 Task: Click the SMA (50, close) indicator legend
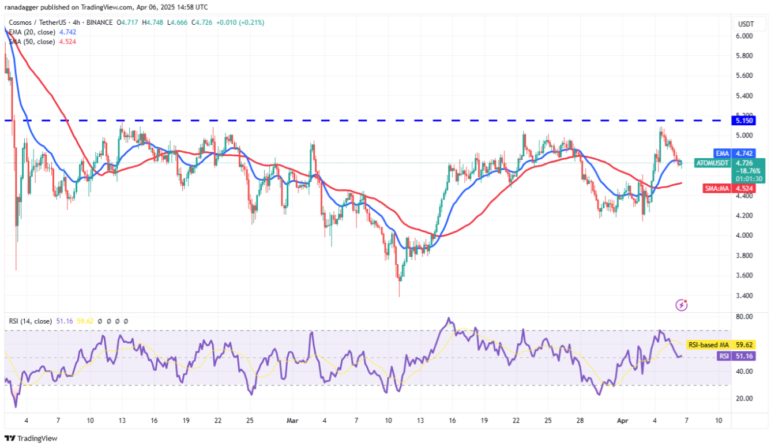(x=32, y=42)
